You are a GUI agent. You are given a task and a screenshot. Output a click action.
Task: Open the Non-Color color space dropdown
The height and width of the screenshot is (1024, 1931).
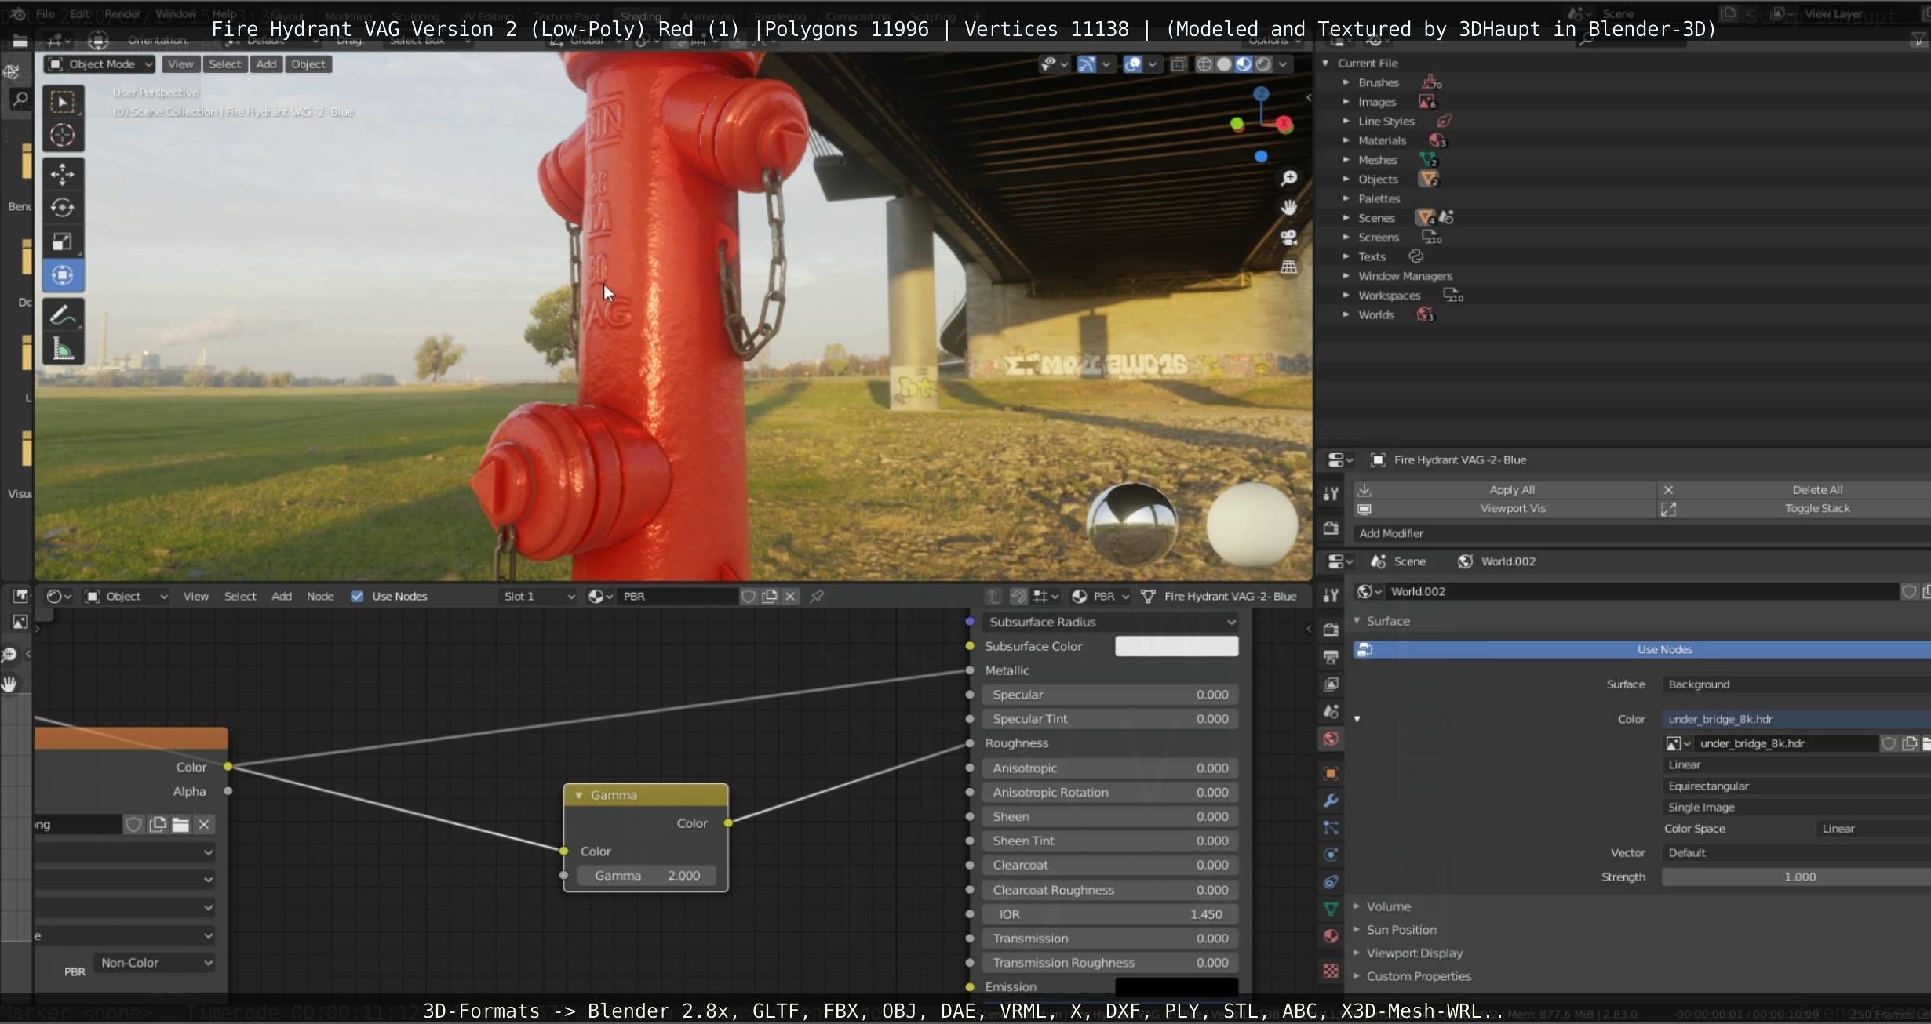[x=155, y=963]
